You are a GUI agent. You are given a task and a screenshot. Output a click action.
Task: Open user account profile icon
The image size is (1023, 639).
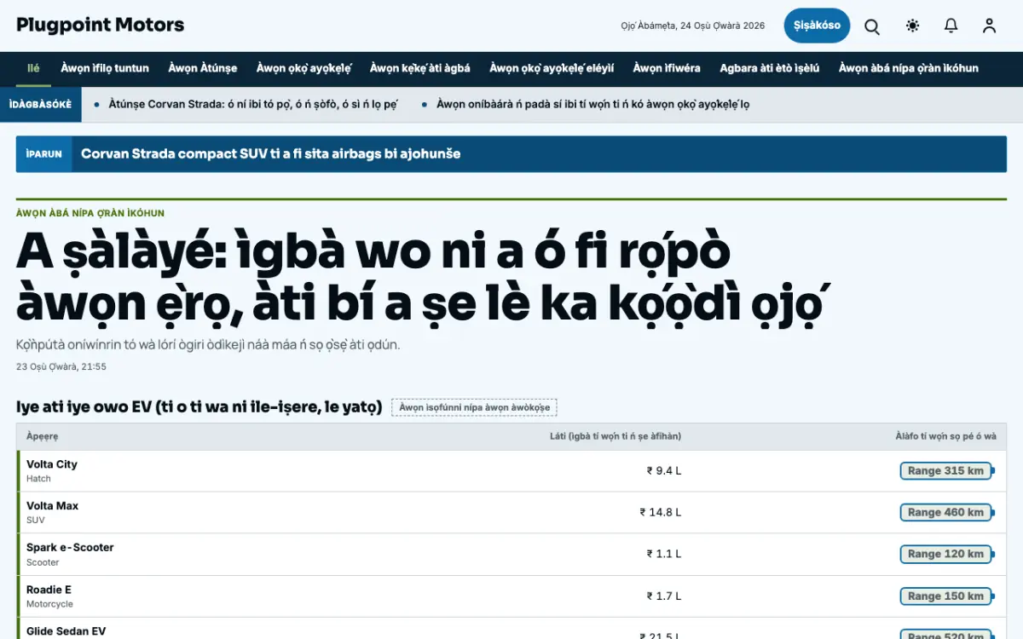click(989, 26)
